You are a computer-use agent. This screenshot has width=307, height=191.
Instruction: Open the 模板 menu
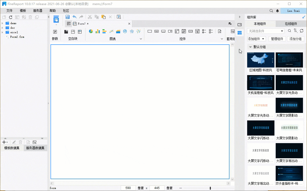23,11
